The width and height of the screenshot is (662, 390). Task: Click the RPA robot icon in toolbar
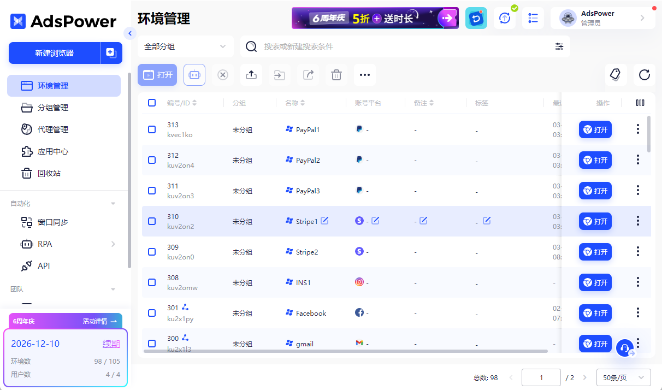pos(194,75)
